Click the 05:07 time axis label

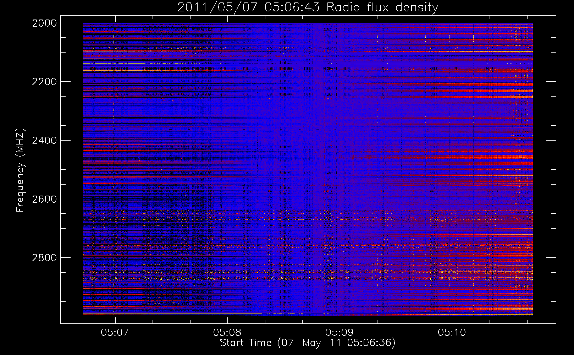[x=114, y=333]
